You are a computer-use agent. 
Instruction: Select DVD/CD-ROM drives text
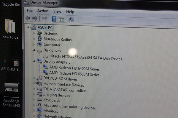pyautogui.click(x=61, y=78)
